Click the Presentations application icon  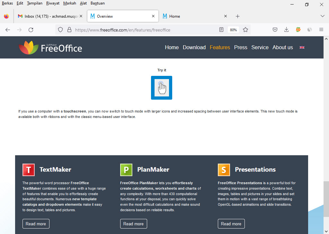pos(224,170)
